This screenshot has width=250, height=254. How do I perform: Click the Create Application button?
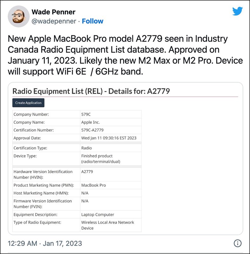point(28,103)
